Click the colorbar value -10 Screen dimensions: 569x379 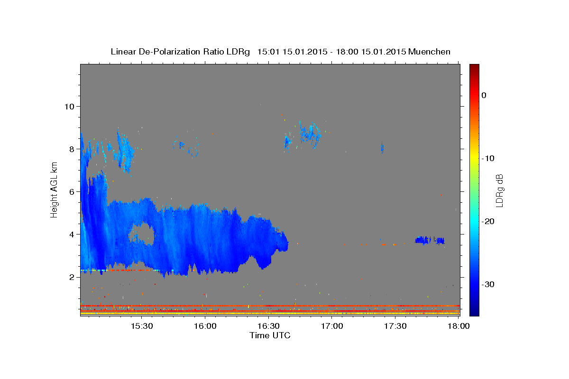[x=488, y=158]
